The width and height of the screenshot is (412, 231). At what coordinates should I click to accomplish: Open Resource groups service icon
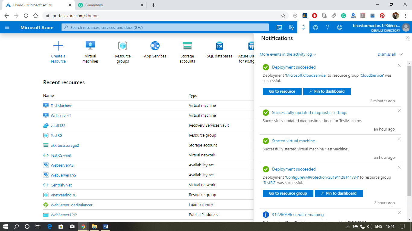point(123,46)
